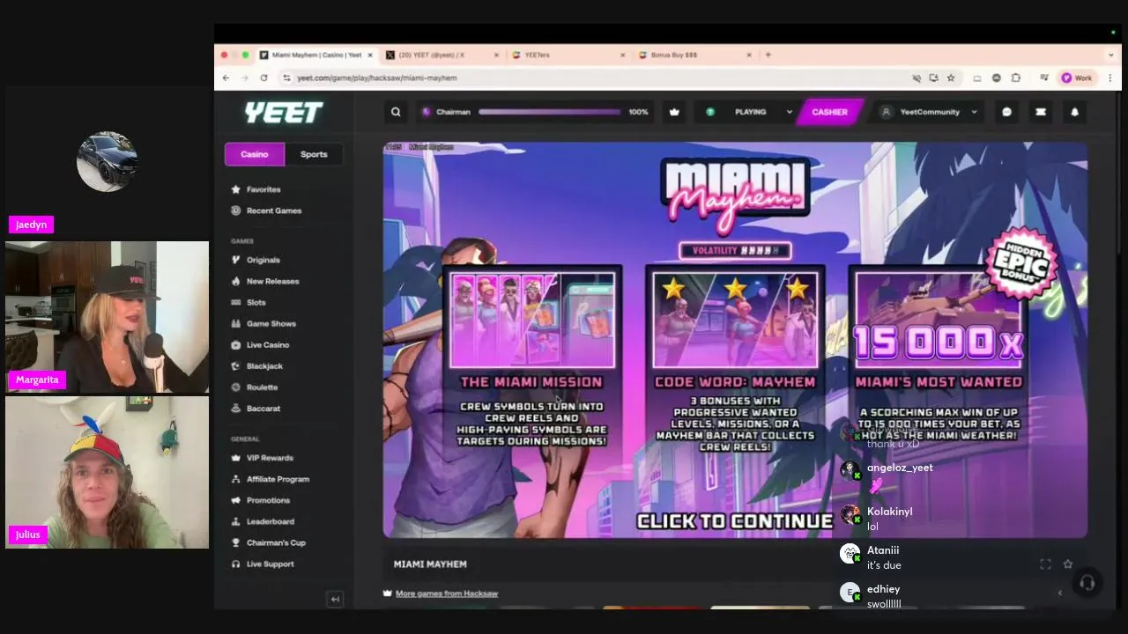Open the browser three-dot menu

click(x=1109, y=77)
